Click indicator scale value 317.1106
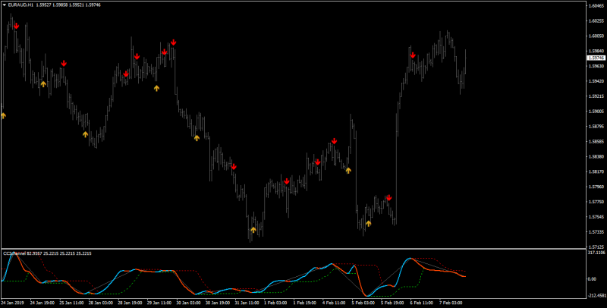This screenshot has width=607, height=308. [596, 253]
